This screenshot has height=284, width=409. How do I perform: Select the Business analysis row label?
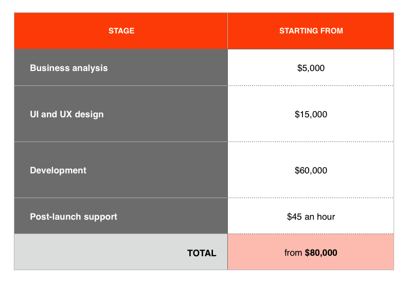(x=69, y=68)
